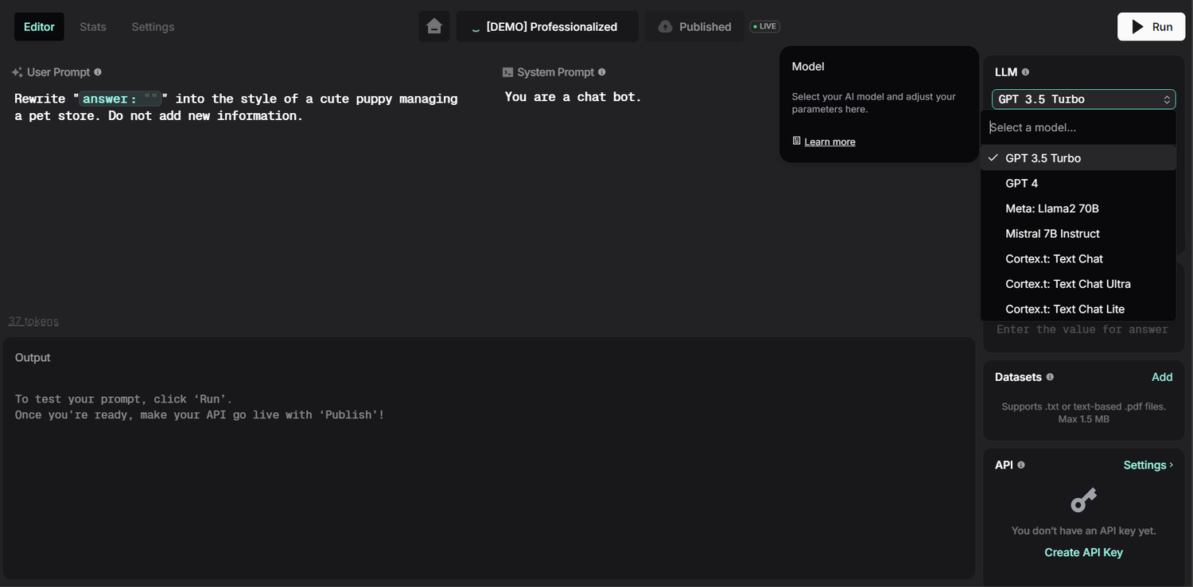Click the cloud icon next to Published
This screenshot has width=1193, height=587.
point(665,25)
